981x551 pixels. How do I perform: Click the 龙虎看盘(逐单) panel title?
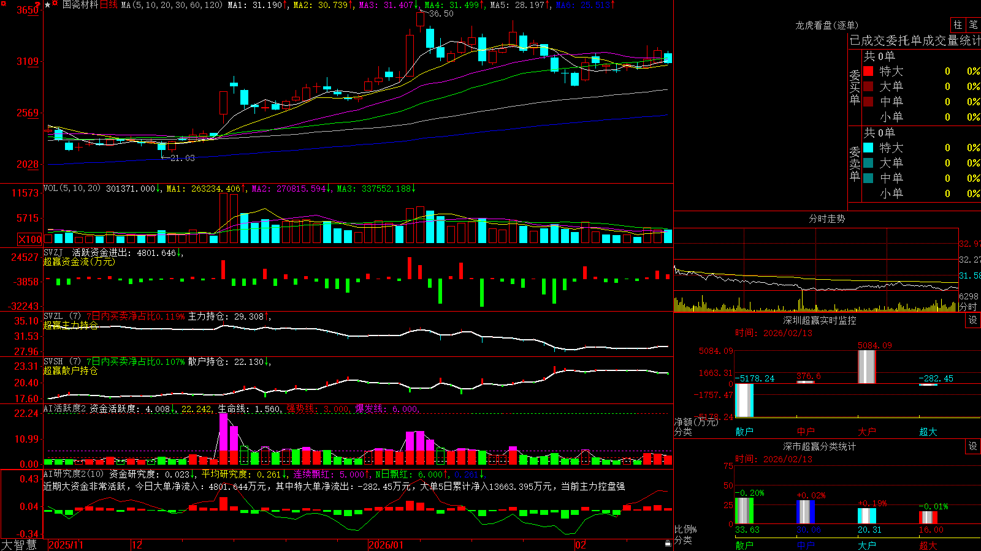(826, 25)
